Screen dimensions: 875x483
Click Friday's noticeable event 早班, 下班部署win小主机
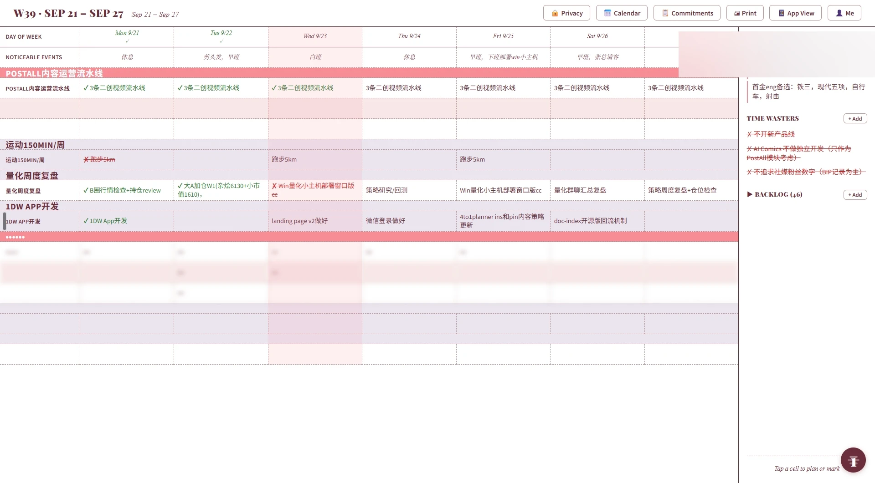click(504, 57)
